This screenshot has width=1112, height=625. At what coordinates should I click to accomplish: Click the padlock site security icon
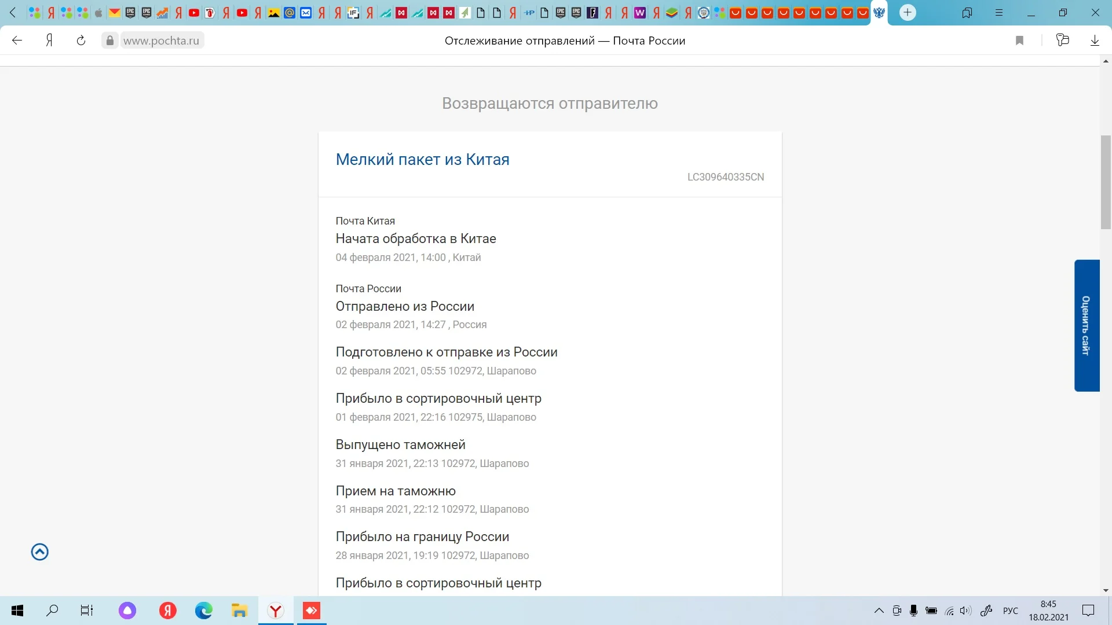click(110, 41)
